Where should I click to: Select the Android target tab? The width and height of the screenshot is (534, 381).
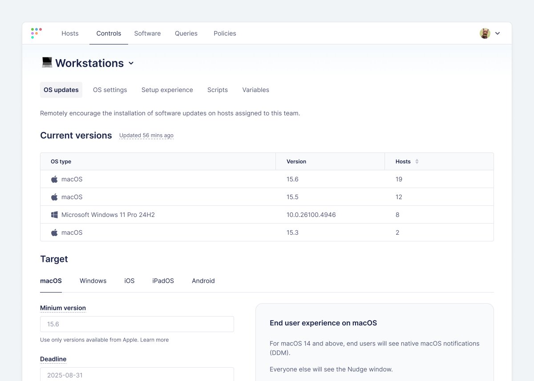(x=203, y=281)
